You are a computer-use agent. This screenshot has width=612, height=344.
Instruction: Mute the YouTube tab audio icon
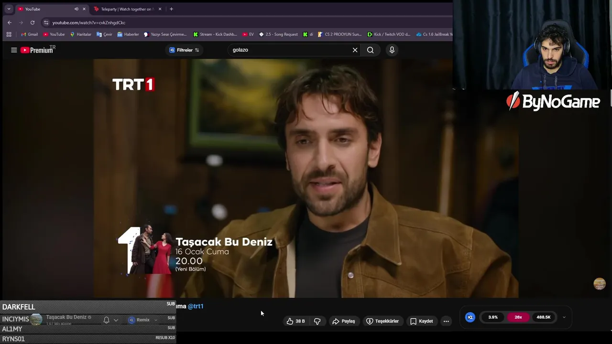point(76,9)
